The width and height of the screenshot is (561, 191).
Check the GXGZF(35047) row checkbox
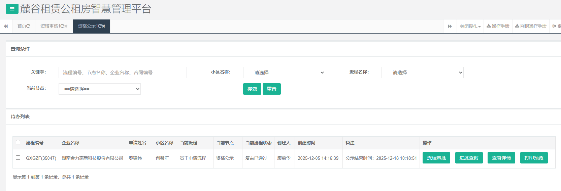[18, 158]
